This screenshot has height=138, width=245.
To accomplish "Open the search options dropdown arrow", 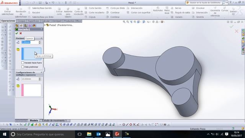I will pos(227,3).
